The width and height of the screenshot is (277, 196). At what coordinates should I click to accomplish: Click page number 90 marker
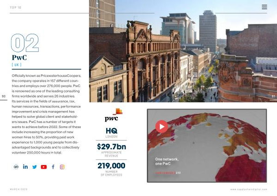click(4, 96)
